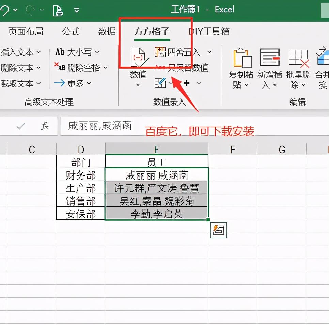Click the 复制粘贴 clipboard icon
Viewport: 329px width, 325px height.
click(243, 58)
